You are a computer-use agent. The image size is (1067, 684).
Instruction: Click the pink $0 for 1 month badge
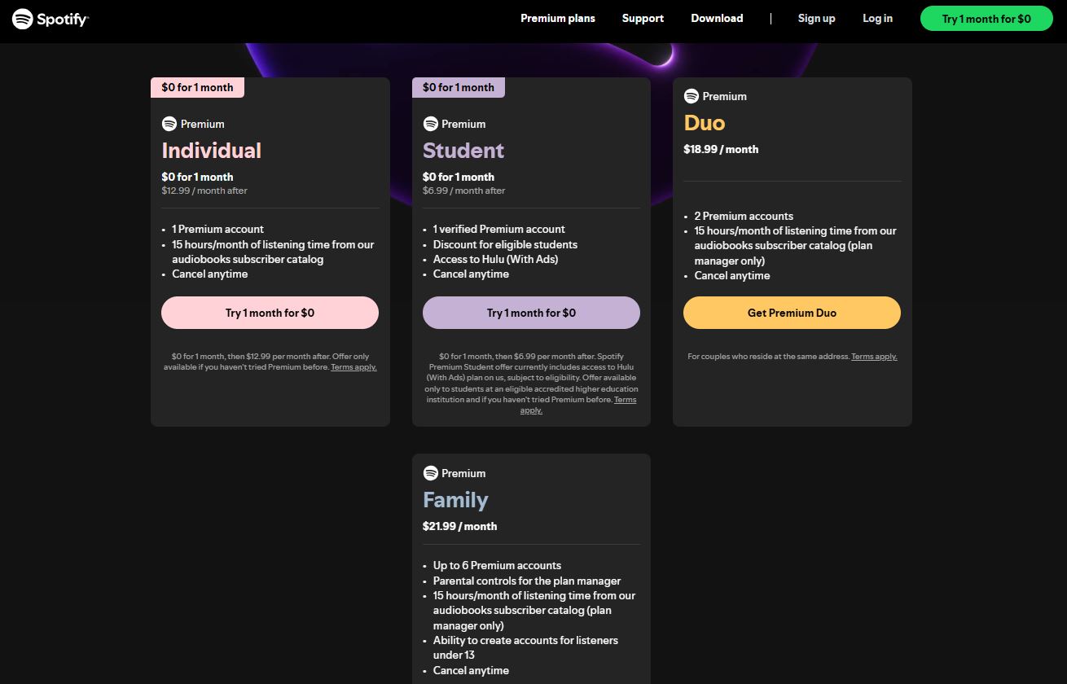pos(197,87)
